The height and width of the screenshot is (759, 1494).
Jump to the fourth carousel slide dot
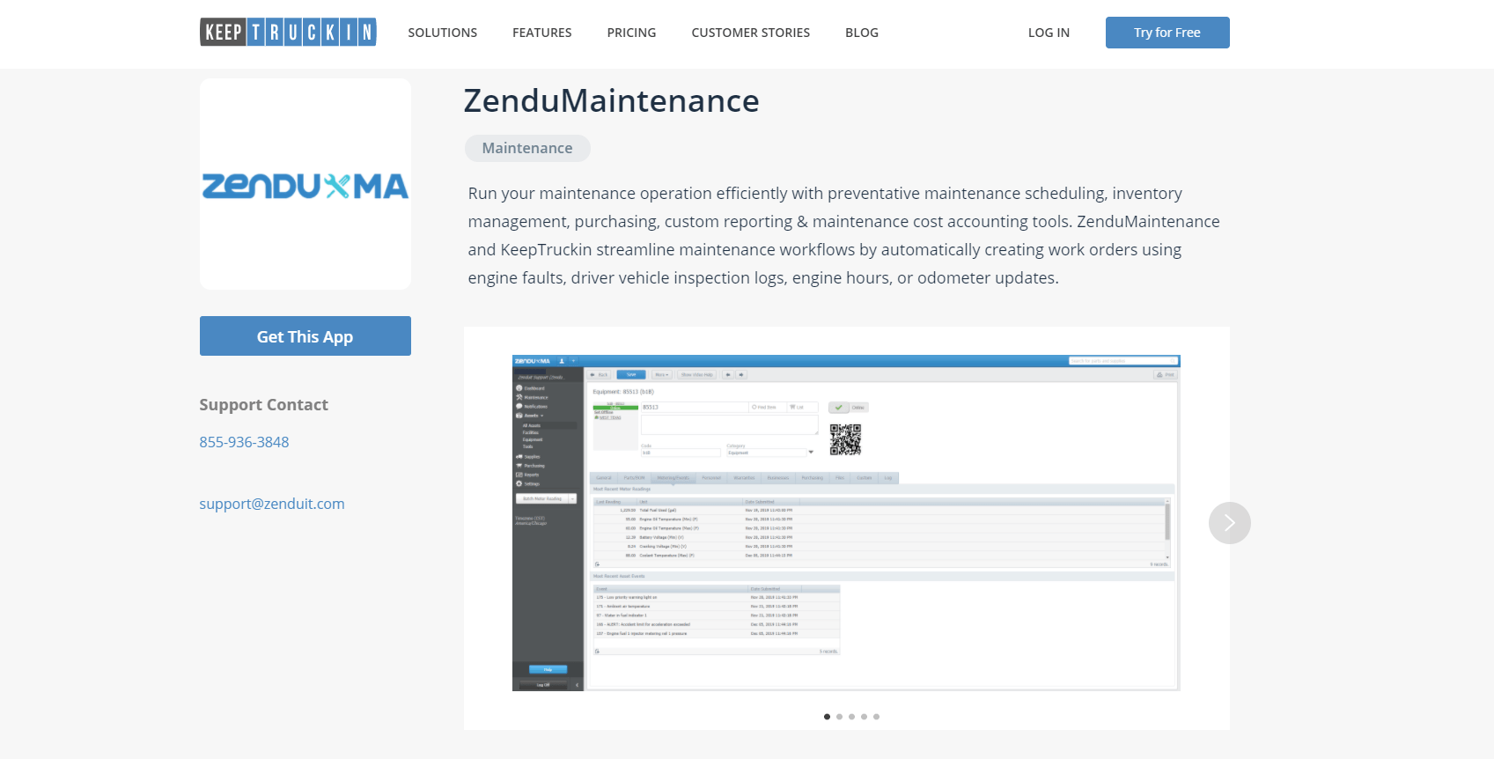tap(864, 717)
